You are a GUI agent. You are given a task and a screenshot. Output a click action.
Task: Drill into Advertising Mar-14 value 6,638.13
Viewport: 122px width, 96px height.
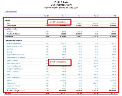(x=79, y=43)
